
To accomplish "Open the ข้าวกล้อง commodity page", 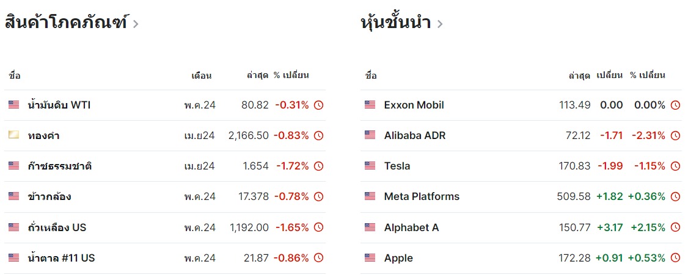I will click(49, 196).
